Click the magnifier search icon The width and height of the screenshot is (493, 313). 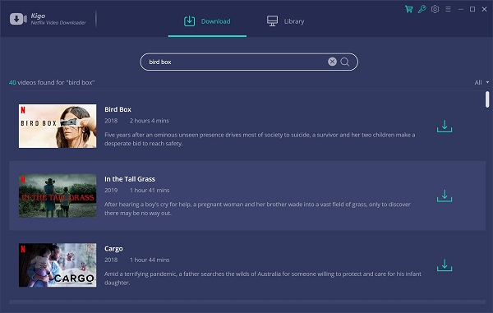pos(345,62)
